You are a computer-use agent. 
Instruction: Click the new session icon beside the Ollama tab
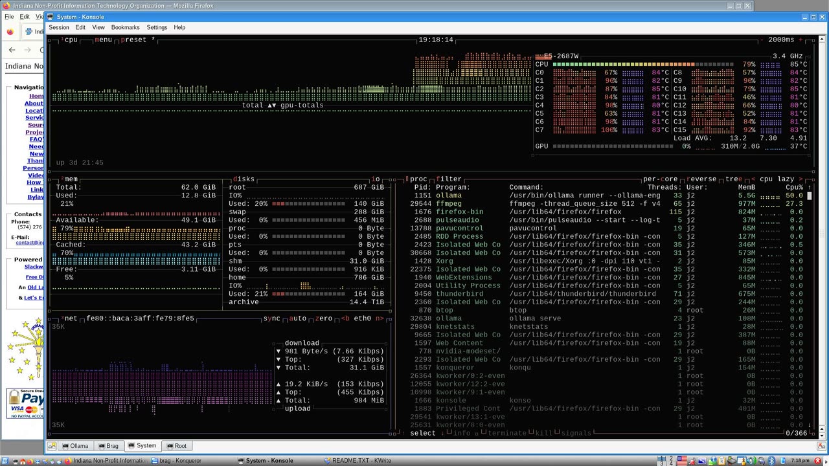(52, 446)
